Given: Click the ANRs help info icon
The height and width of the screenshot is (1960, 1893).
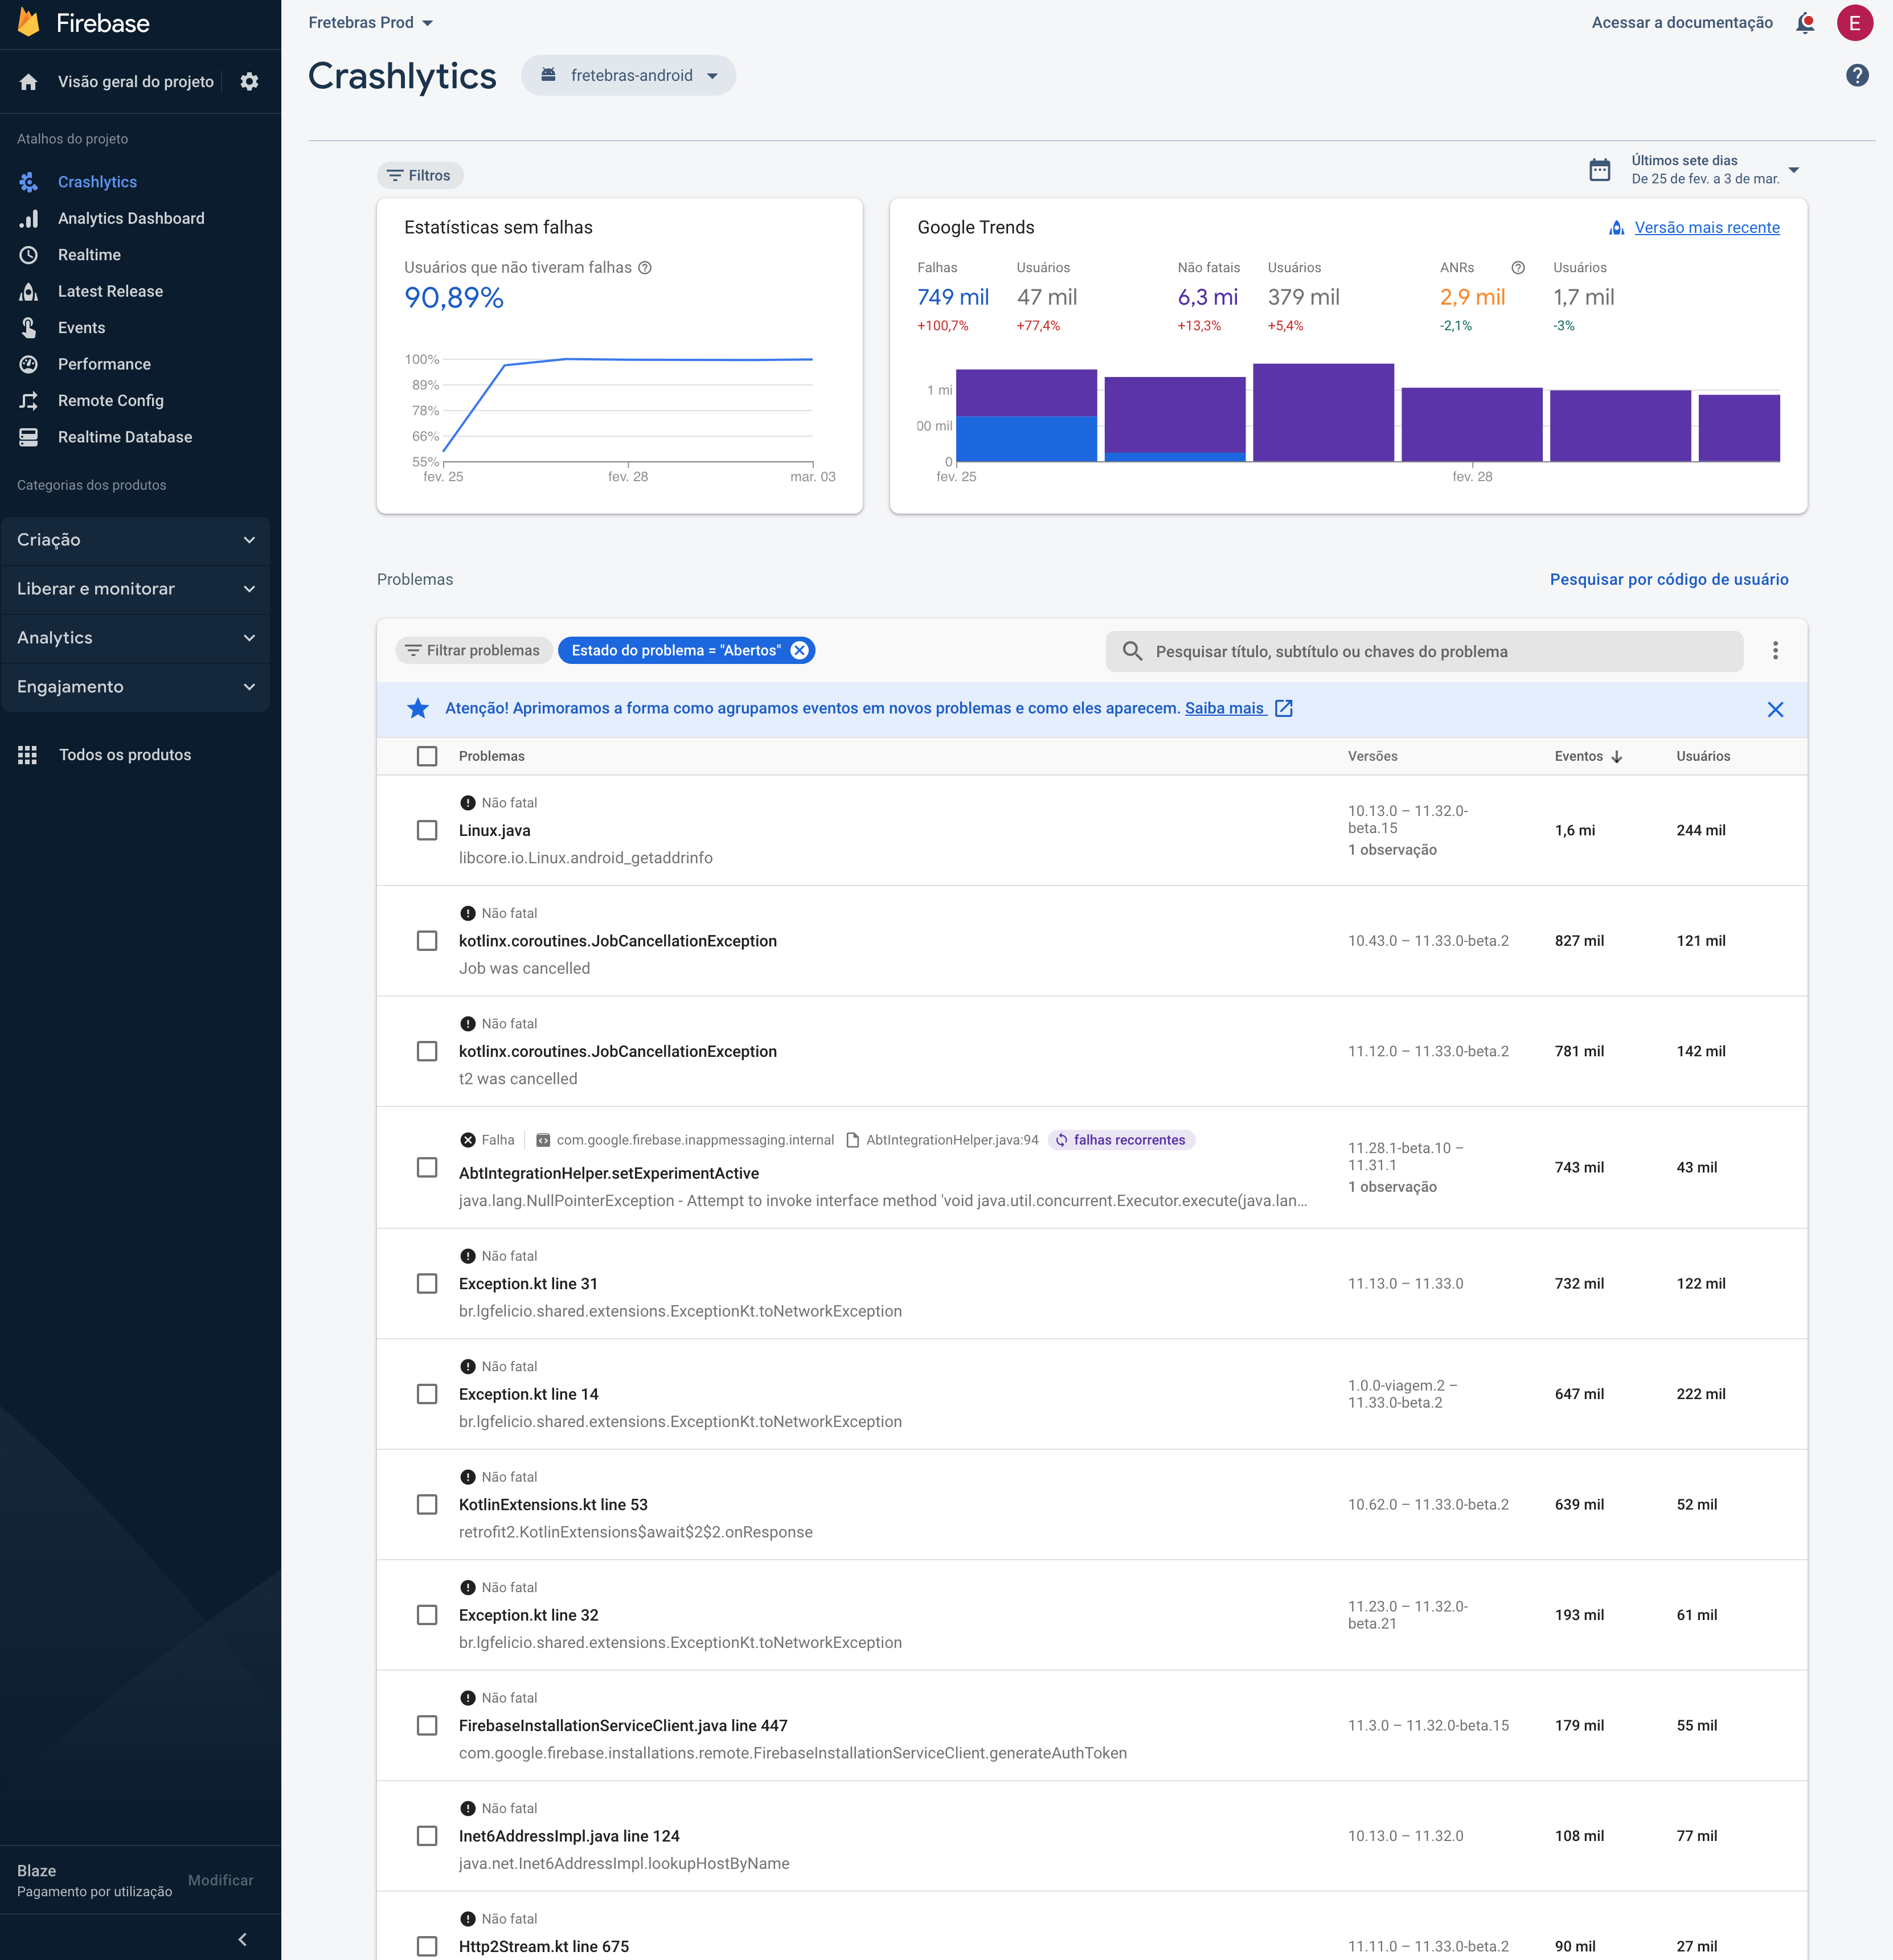Looking at the screenshot, I should tap(1518, 268).
